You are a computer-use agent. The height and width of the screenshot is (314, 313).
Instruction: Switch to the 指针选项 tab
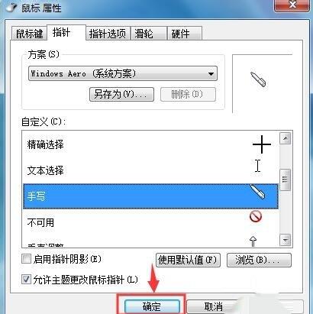point(108,34)
